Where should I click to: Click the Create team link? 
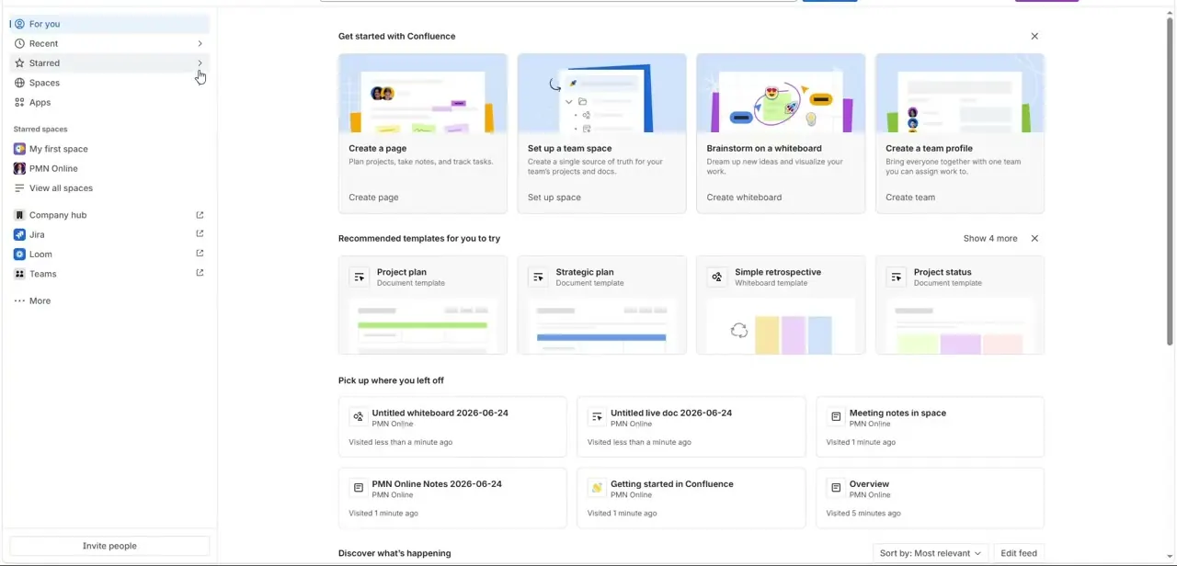click(910, 198)
